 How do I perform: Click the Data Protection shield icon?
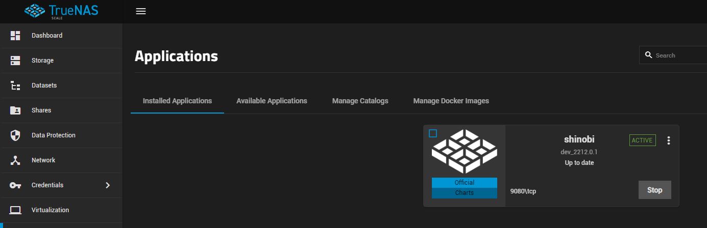(15, 135)
